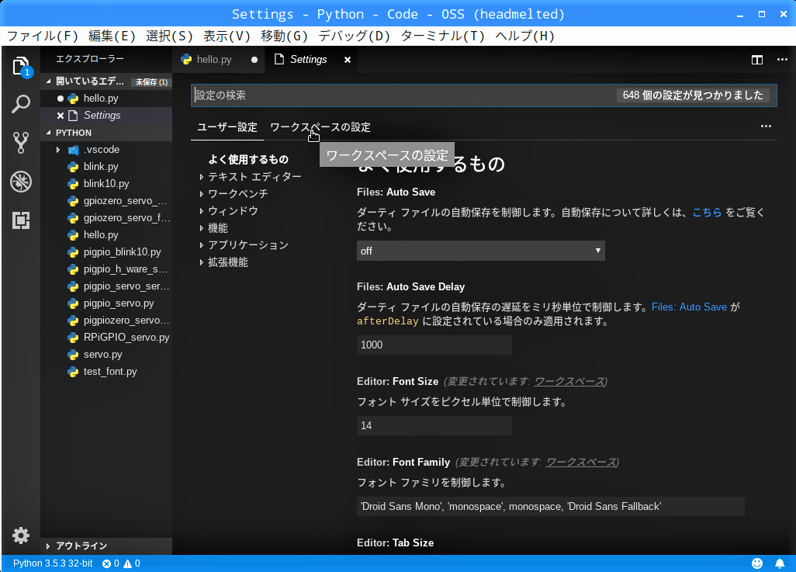The width and height of the screenshot is (796, 572).
Task: Click the RPiGPIO_servo.py file icon
Action: point(73,338)
